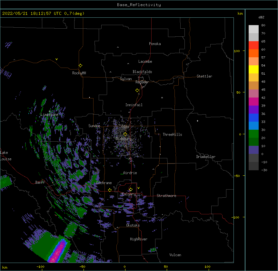
Task: Select the bright green 20-30 dBZ legend swatch
Action: [253, 134]
